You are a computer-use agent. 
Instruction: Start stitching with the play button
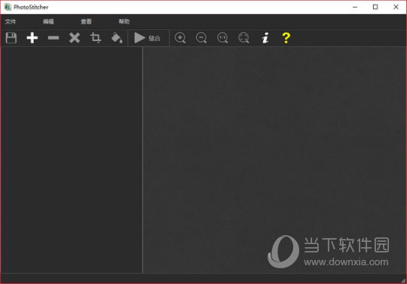point(147,38)
